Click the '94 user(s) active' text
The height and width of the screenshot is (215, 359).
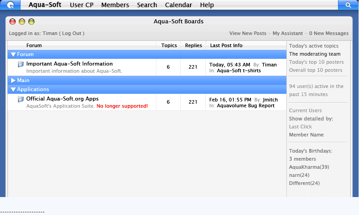click(316, 90)
